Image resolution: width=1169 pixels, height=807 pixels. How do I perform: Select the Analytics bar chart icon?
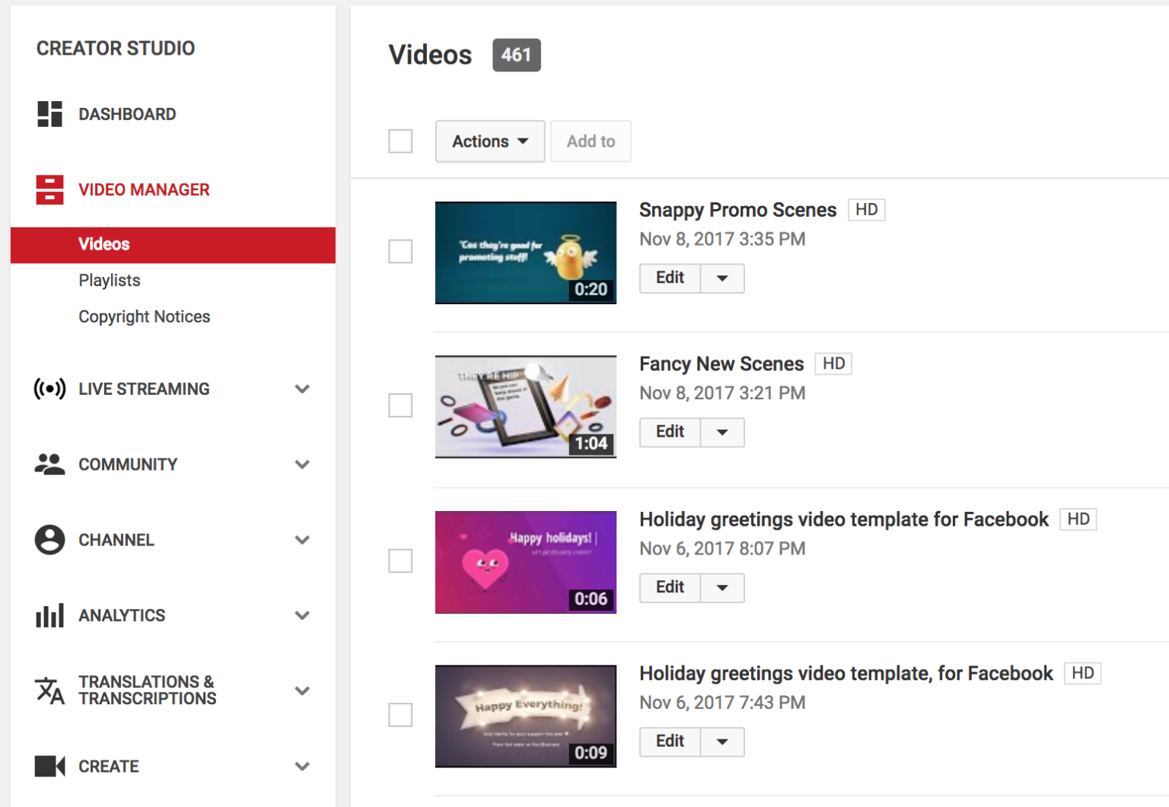[49, 615]
